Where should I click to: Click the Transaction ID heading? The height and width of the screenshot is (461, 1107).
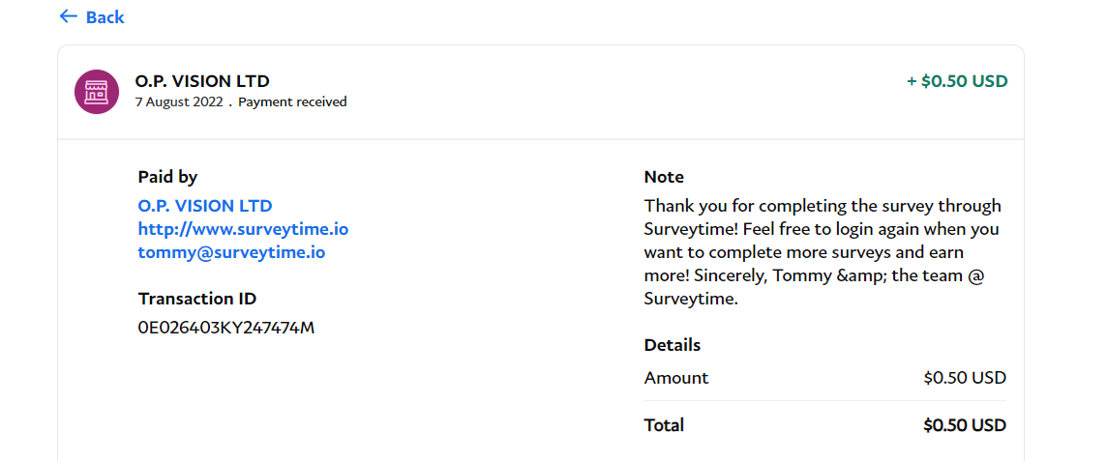click(197, 299)
